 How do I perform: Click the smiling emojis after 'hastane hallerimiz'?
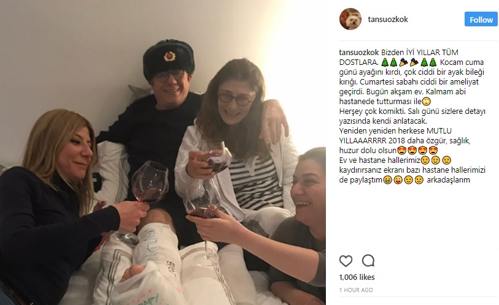tap(436, 160)
